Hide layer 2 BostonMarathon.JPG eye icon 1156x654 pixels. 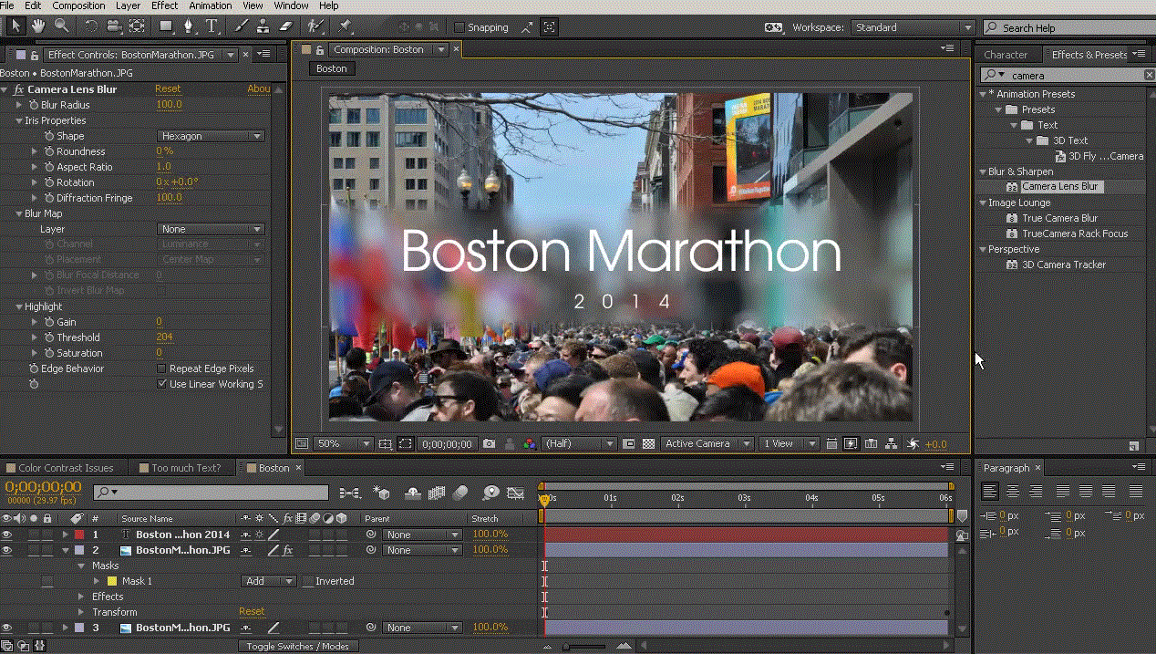(x=7, y=550)
